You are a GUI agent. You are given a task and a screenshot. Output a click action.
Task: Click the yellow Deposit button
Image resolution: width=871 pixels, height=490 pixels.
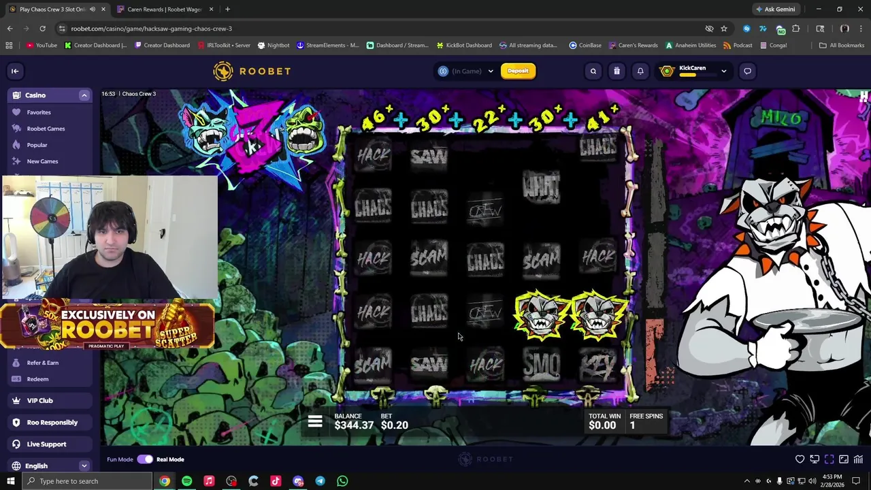[x=518, y=71]
